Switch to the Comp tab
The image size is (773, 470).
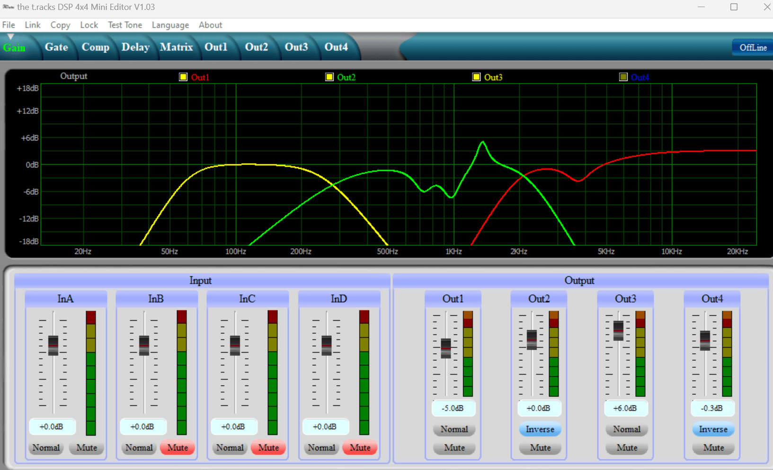(x=96, y=47)
